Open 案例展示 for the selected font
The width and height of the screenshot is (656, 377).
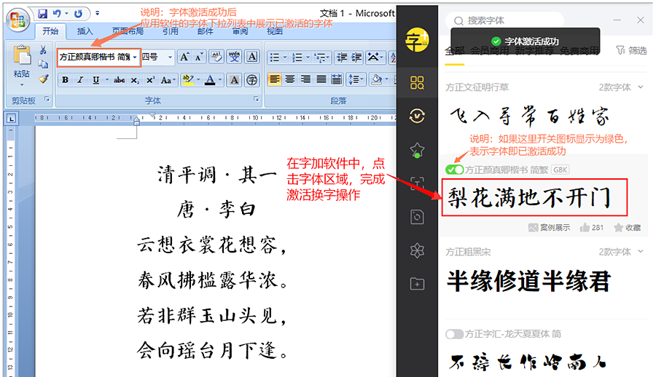(549, 228)
